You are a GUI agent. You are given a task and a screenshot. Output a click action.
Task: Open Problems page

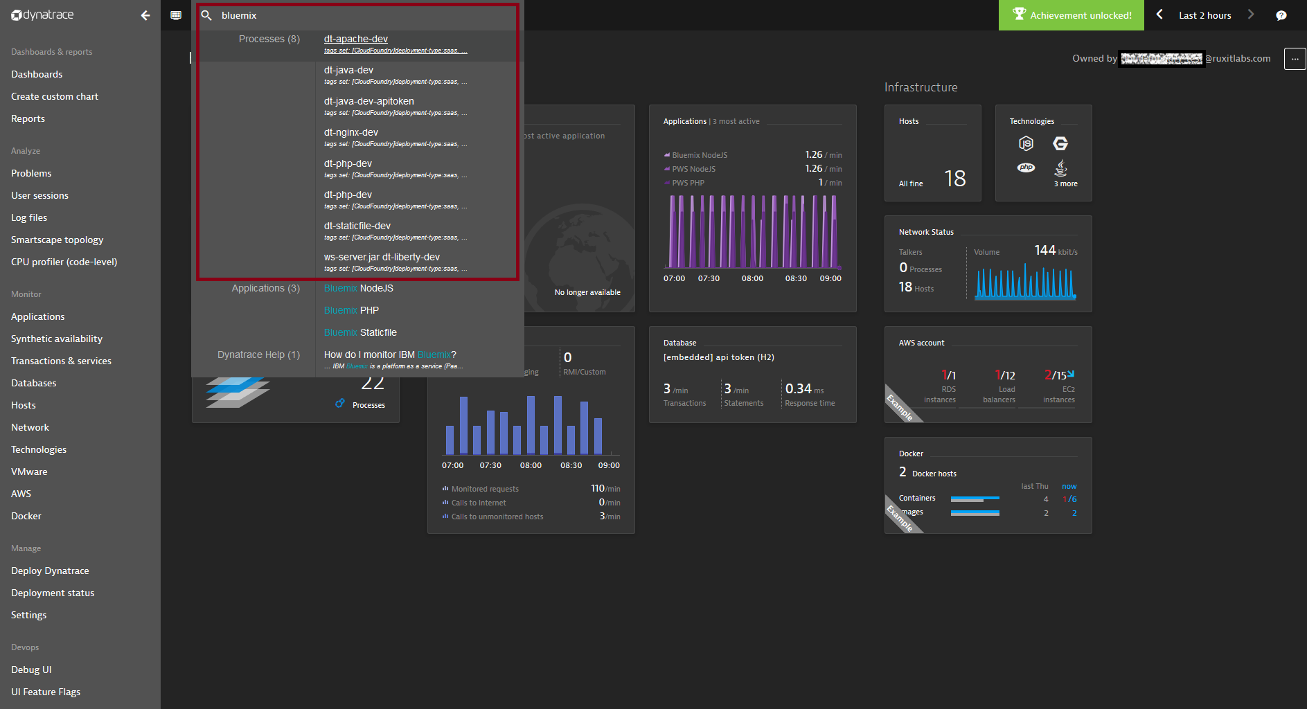[x=31, y=173]
